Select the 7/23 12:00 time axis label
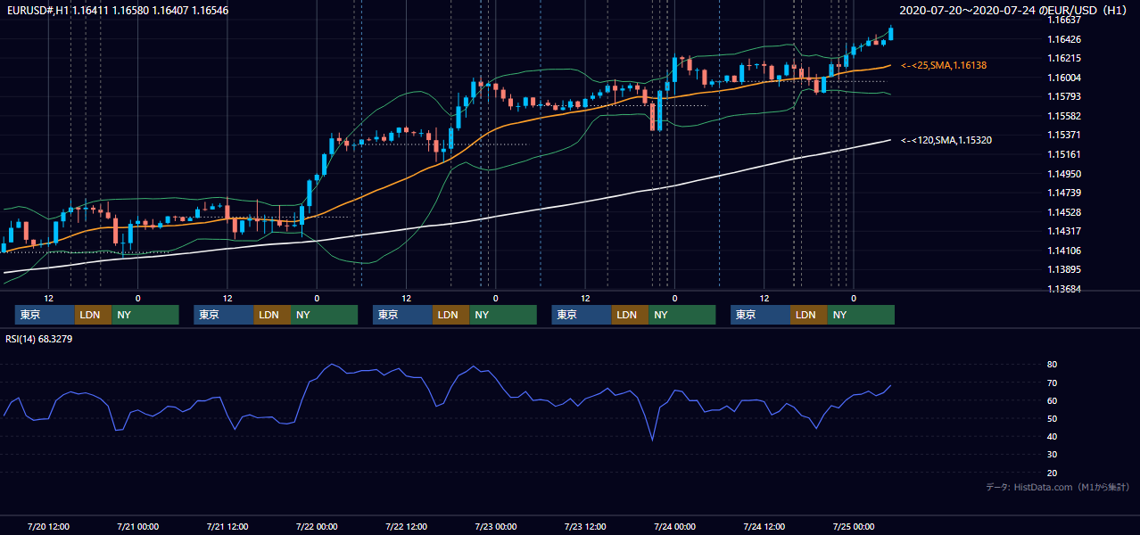This screenshot has width=1140, height=535. [x=585, y=526]
